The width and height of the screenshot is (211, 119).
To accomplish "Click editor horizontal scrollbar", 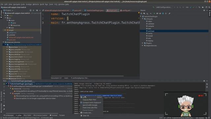I will 87,76.
